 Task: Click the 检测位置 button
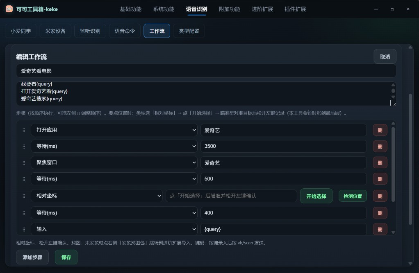(x=353, y=196)
